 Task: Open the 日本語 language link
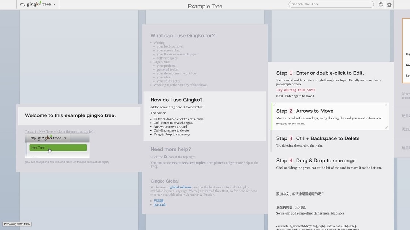click(159, 201)
